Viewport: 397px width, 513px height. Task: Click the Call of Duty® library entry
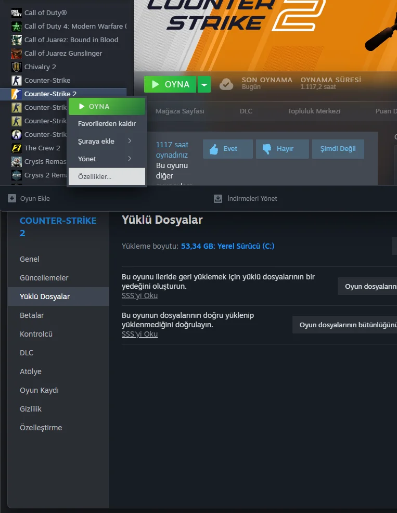tap(63, 13)
